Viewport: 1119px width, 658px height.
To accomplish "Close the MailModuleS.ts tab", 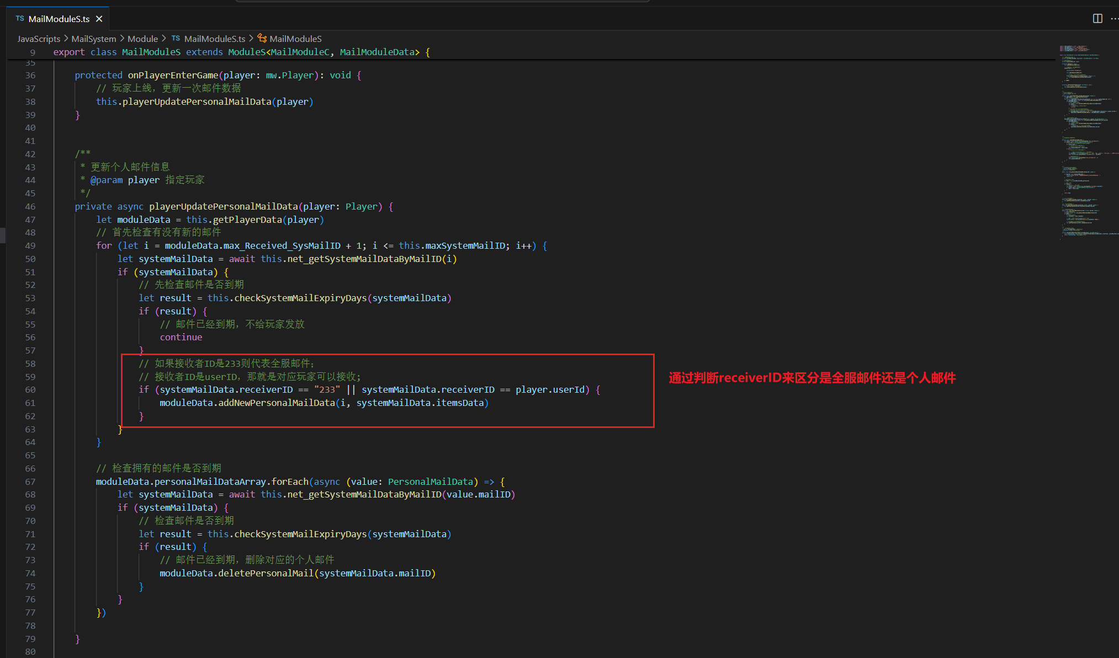I will tap(99, 19).
